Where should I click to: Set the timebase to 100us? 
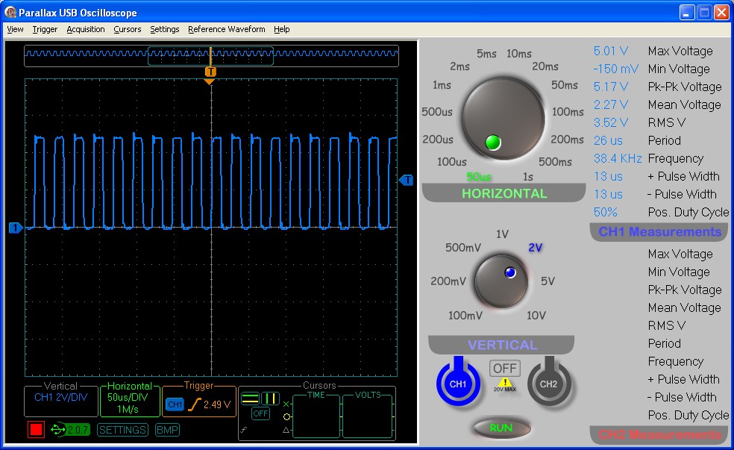(452, 162)
